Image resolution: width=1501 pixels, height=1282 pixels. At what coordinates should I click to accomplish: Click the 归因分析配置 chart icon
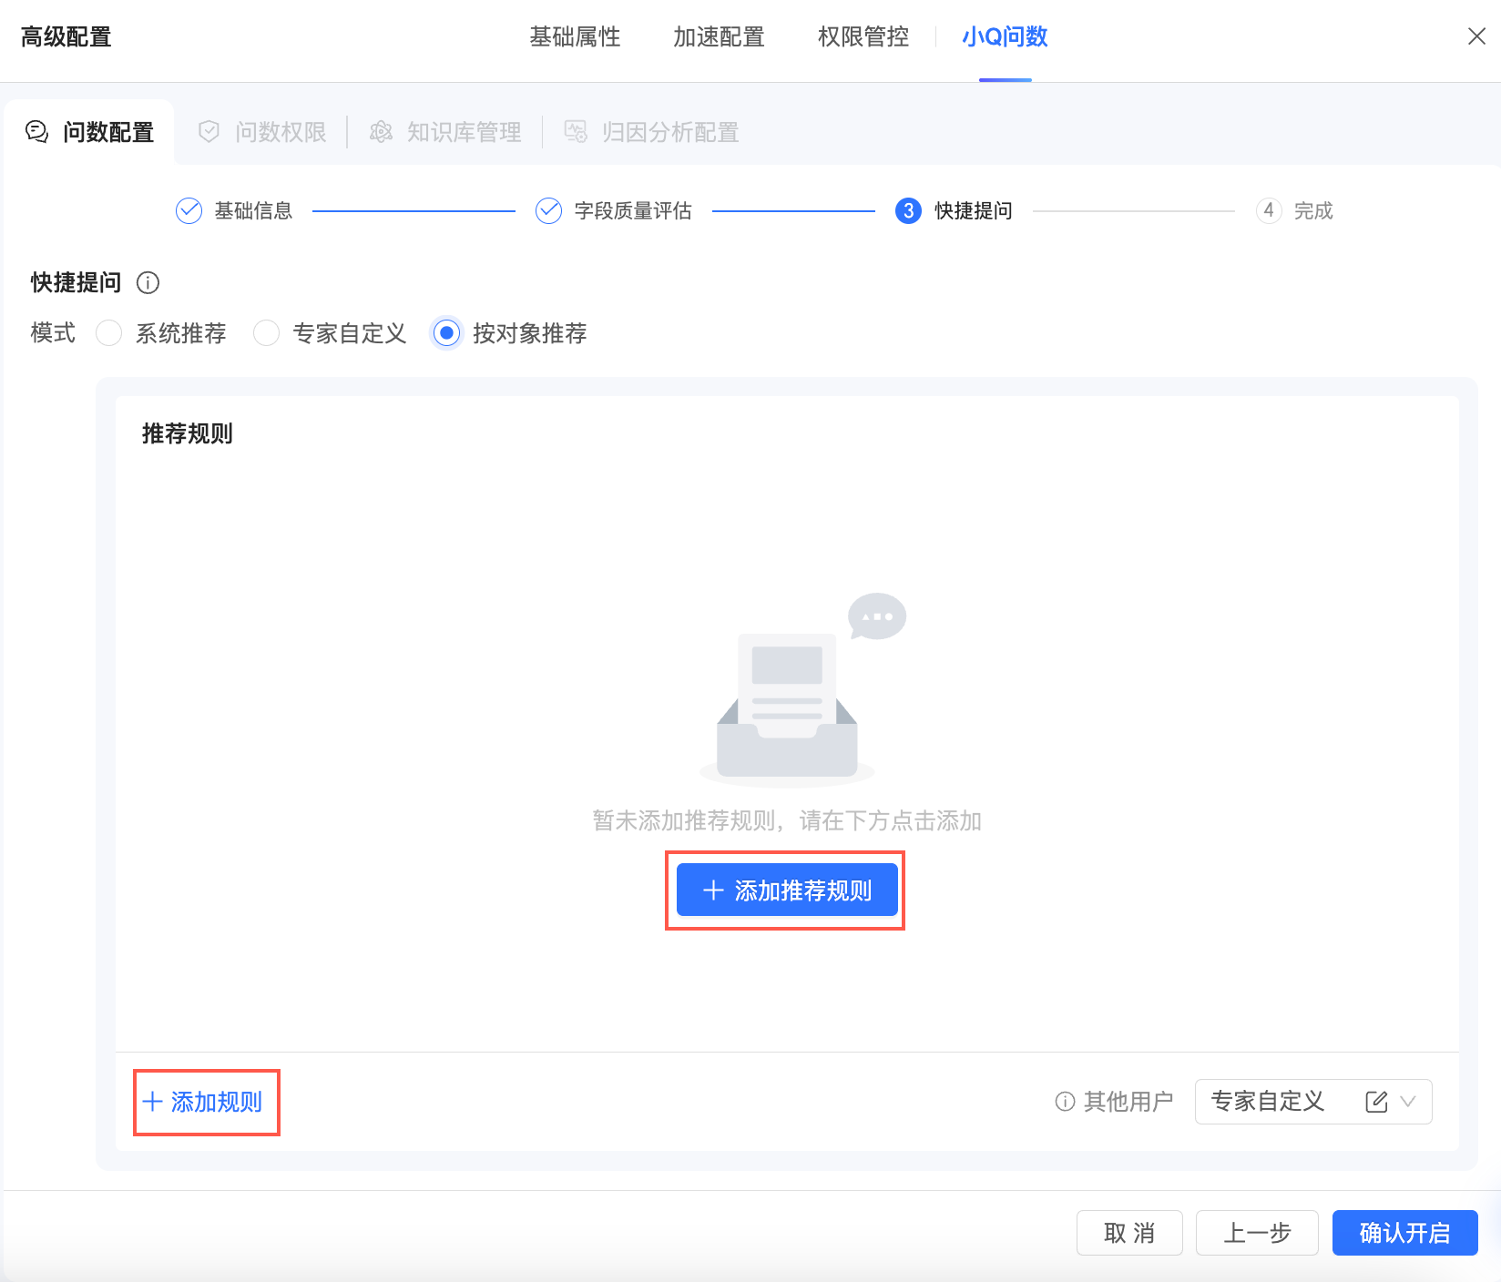(x=576, y=132)
